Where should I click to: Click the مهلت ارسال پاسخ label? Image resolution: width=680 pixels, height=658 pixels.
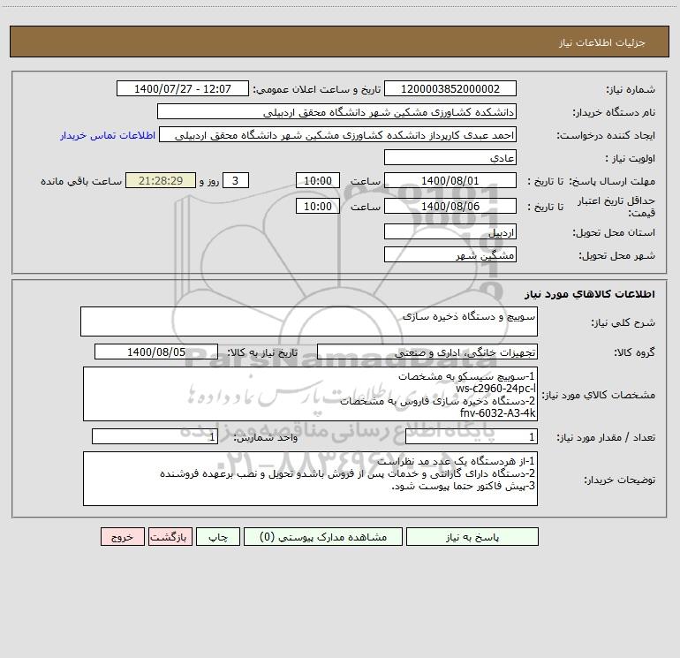[x=612, y=182]
